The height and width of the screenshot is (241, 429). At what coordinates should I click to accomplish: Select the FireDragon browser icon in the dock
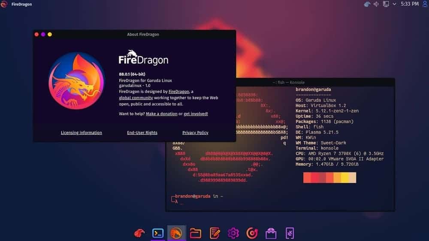point(176,233)
